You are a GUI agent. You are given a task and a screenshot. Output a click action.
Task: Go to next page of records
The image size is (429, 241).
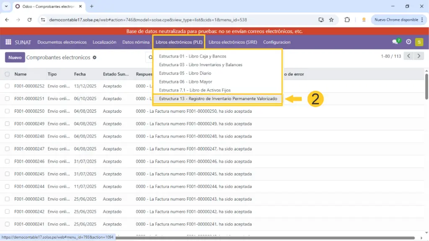(419, 56)
